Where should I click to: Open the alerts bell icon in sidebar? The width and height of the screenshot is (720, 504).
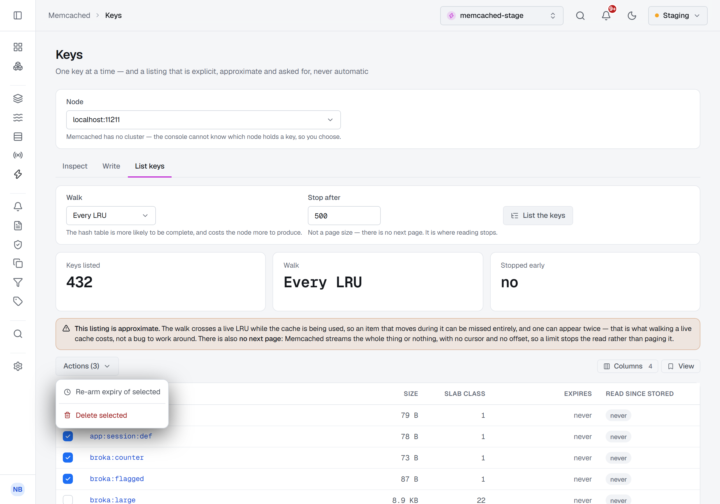[x=18, y=206]
